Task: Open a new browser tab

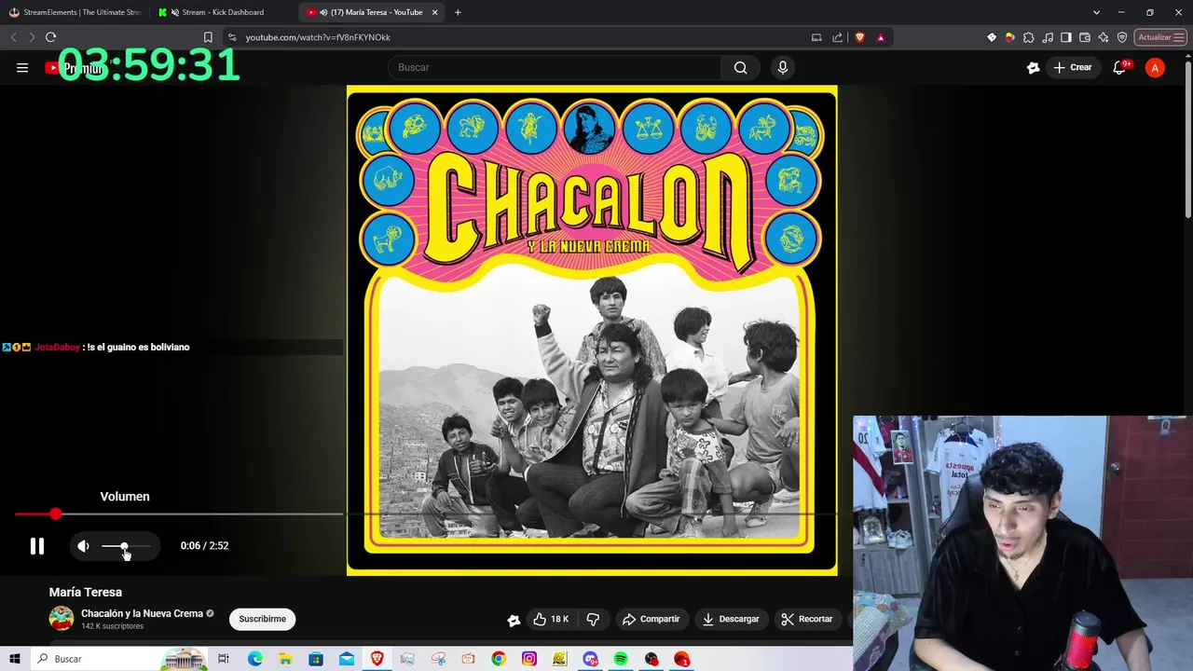Action: pos(458,12)
